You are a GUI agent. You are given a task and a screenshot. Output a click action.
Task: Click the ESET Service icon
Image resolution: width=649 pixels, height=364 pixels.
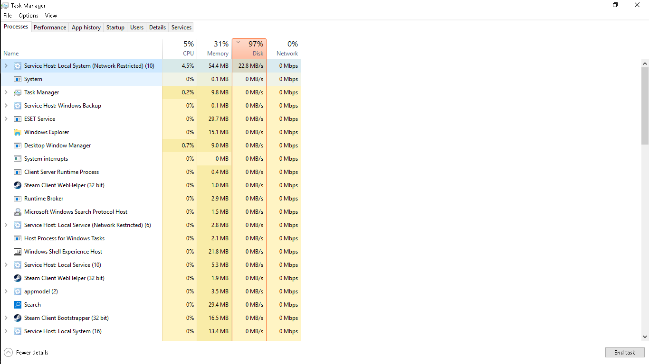tap(18, 119)
